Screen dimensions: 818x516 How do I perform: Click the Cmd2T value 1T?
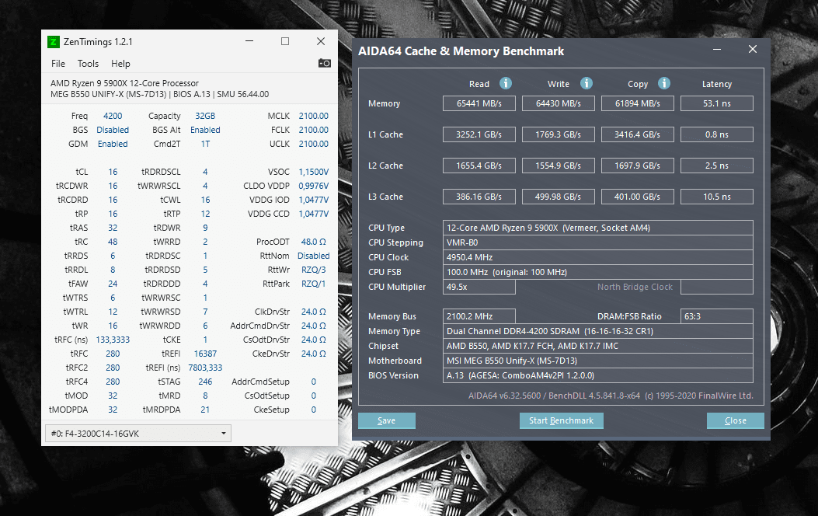[x=205, y=144]
